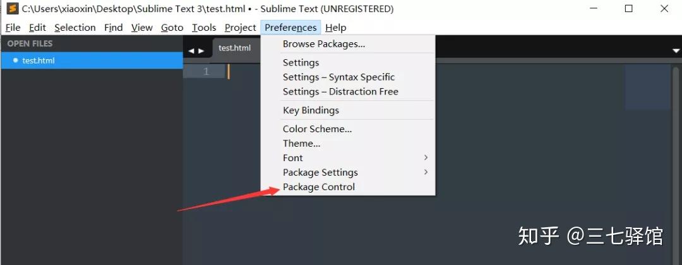Select Package Control from Preferences menu

point(319,187)
